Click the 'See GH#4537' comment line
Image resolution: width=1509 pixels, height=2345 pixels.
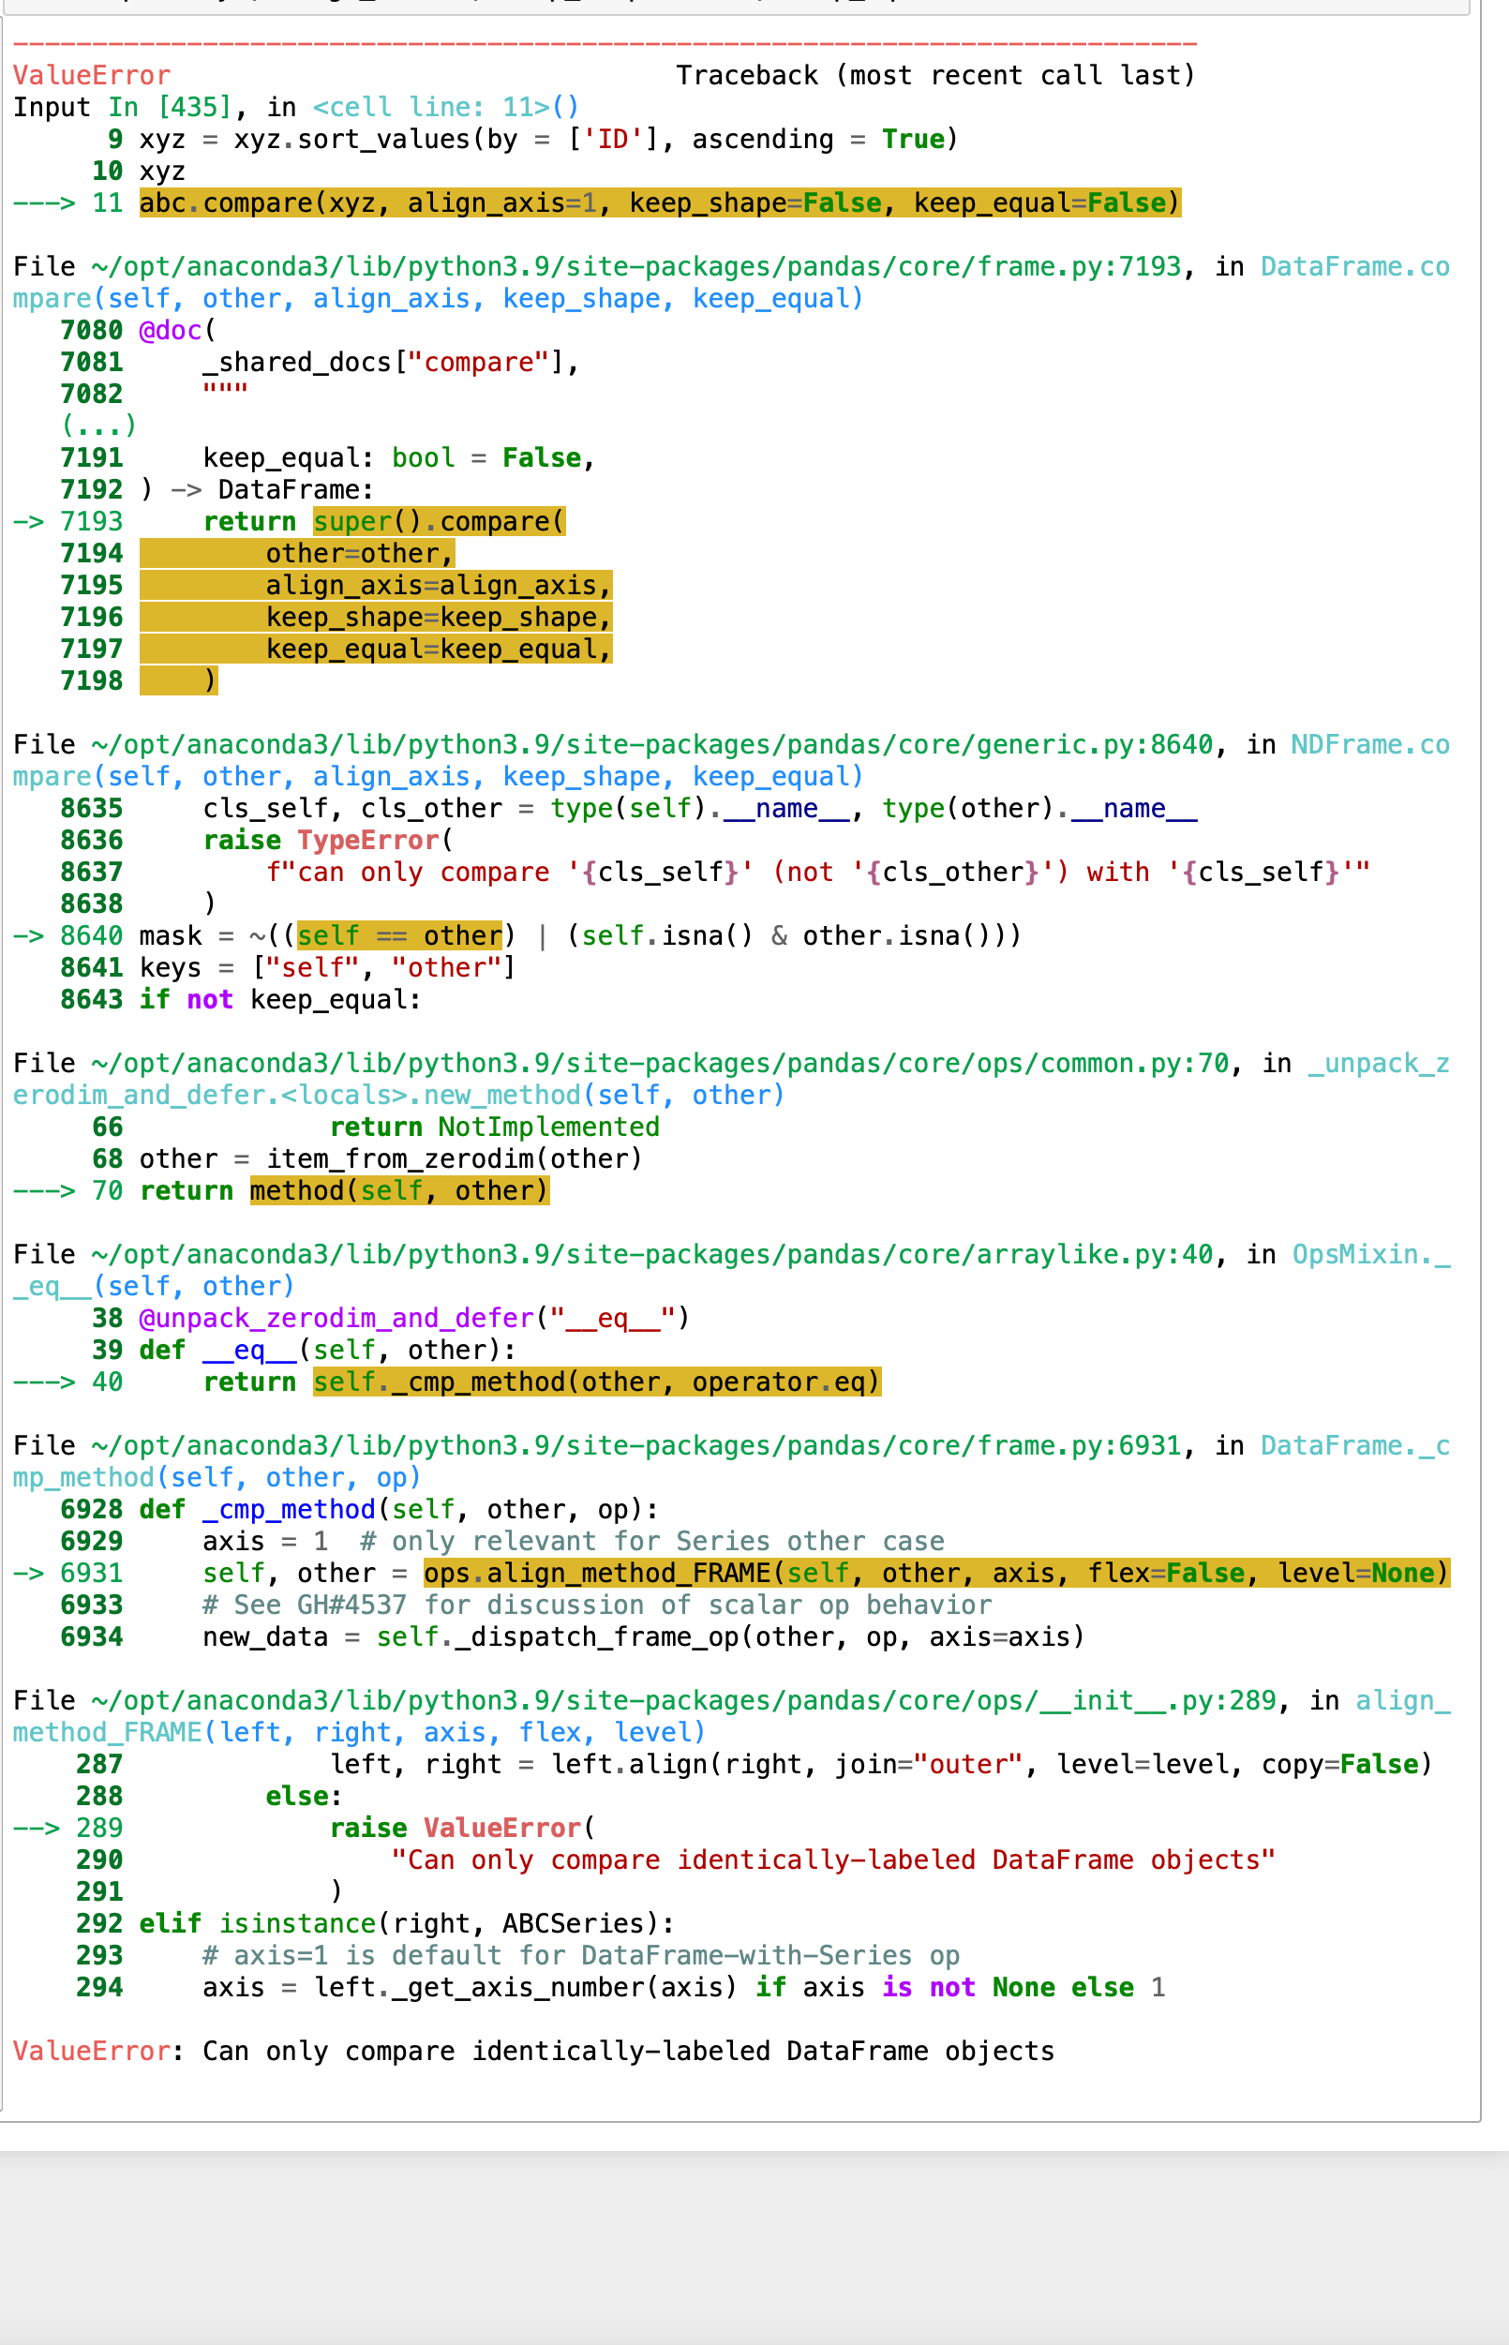(597, 1606)
